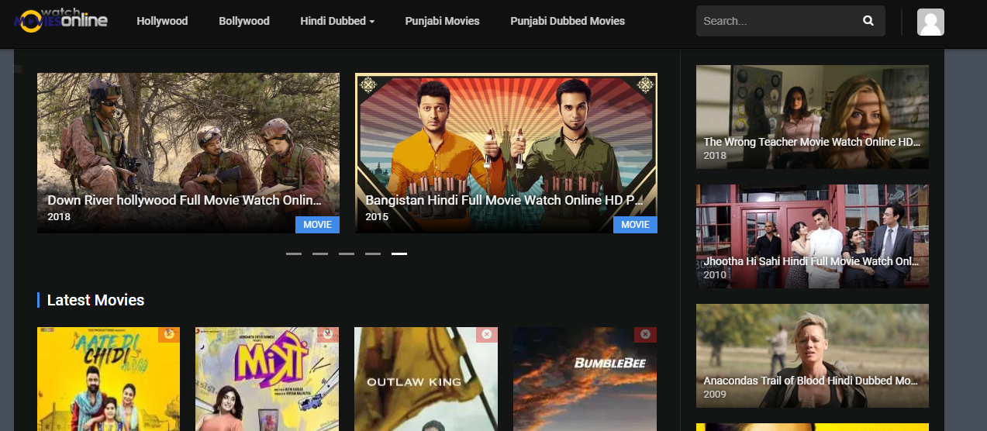The height and width of the screenshot is (431, 987).
Task: Select the first slider pagination dash
Action: coord(294,253)
